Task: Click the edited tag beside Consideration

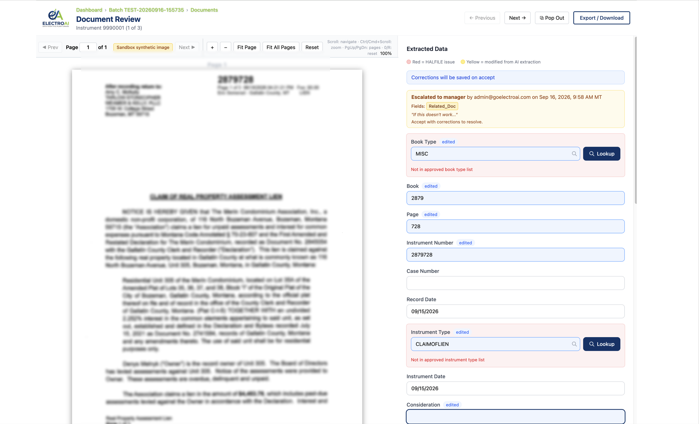Action: pyautogui.click(x=452, y=405)
